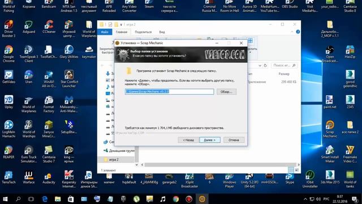Open Chrome from the taskbar
362x204 pixels.
click(176, 199)
